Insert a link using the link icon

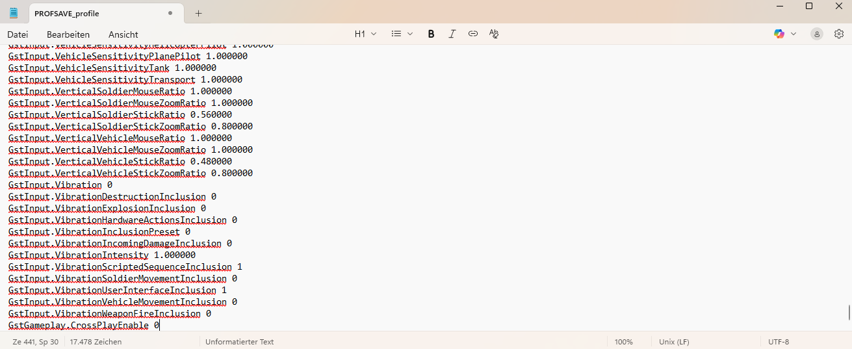pos(473,34)
